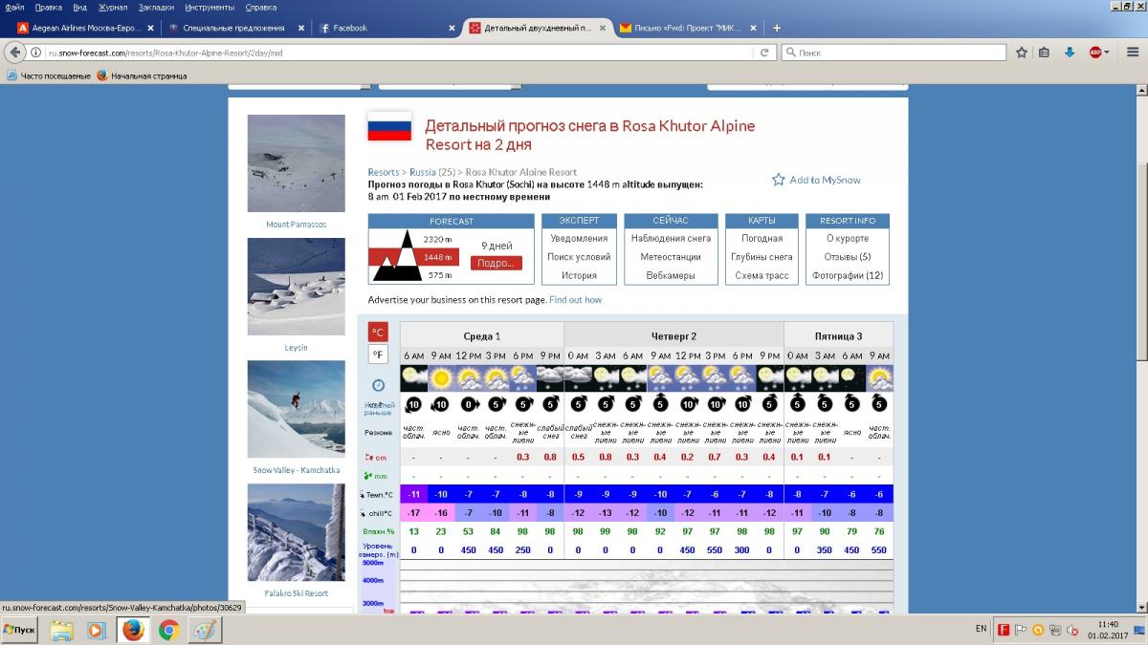
Task: Select the 575 m elevation
Action: pyautogui.click(x=439, y=275)
